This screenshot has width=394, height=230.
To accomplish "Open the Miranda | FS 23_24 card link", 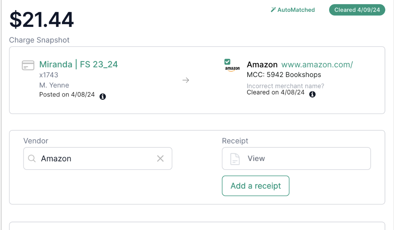I will point(78,64).
